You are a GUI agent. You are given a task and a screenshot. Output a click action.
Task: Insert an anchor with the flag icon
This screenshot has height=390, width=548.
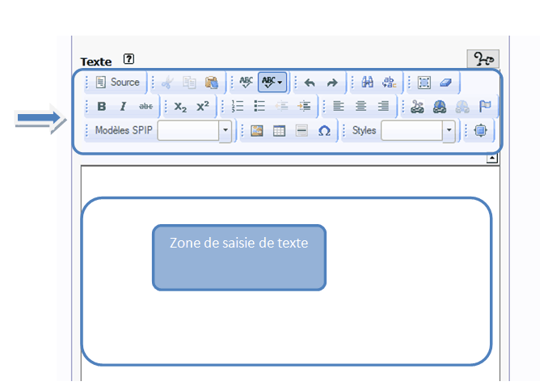click(x=485, y=106)
